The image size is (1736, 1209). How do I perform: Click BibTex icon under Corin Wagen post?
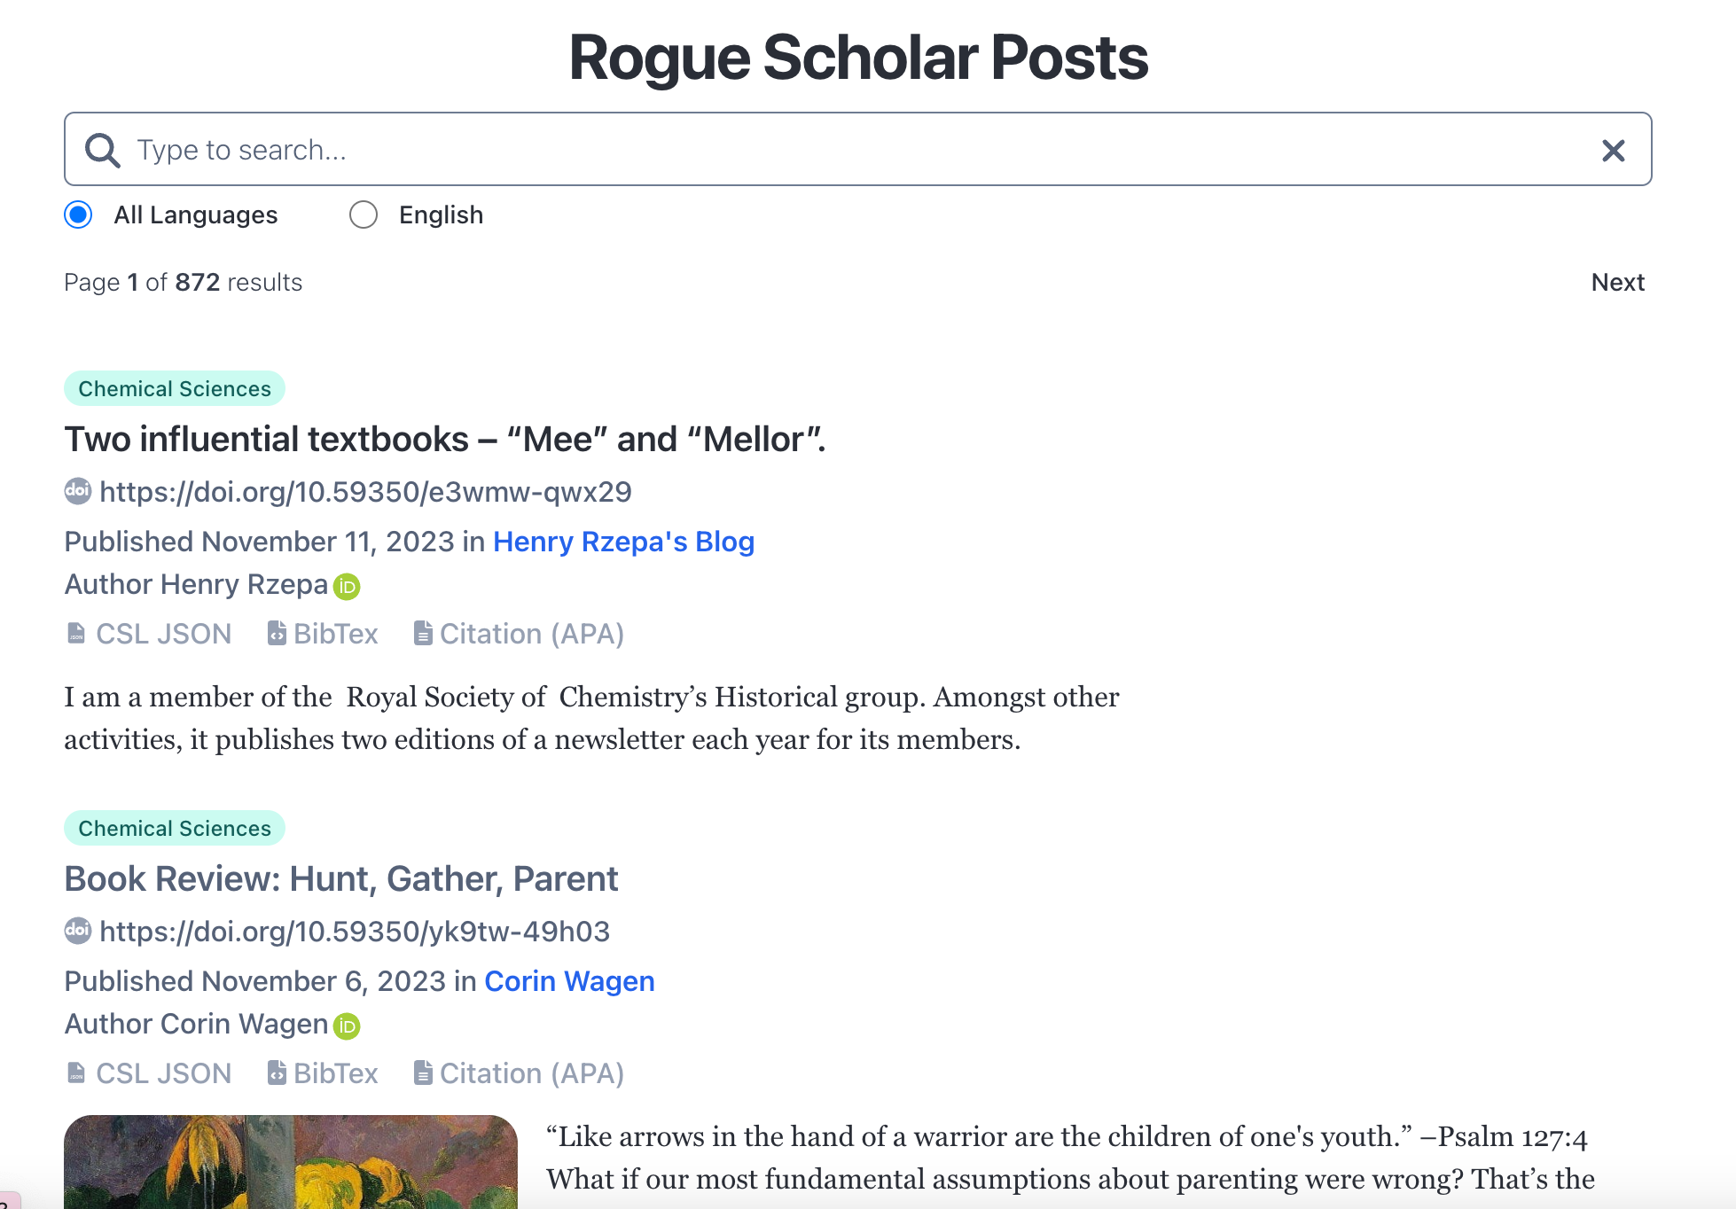(x=277, y=1073)
